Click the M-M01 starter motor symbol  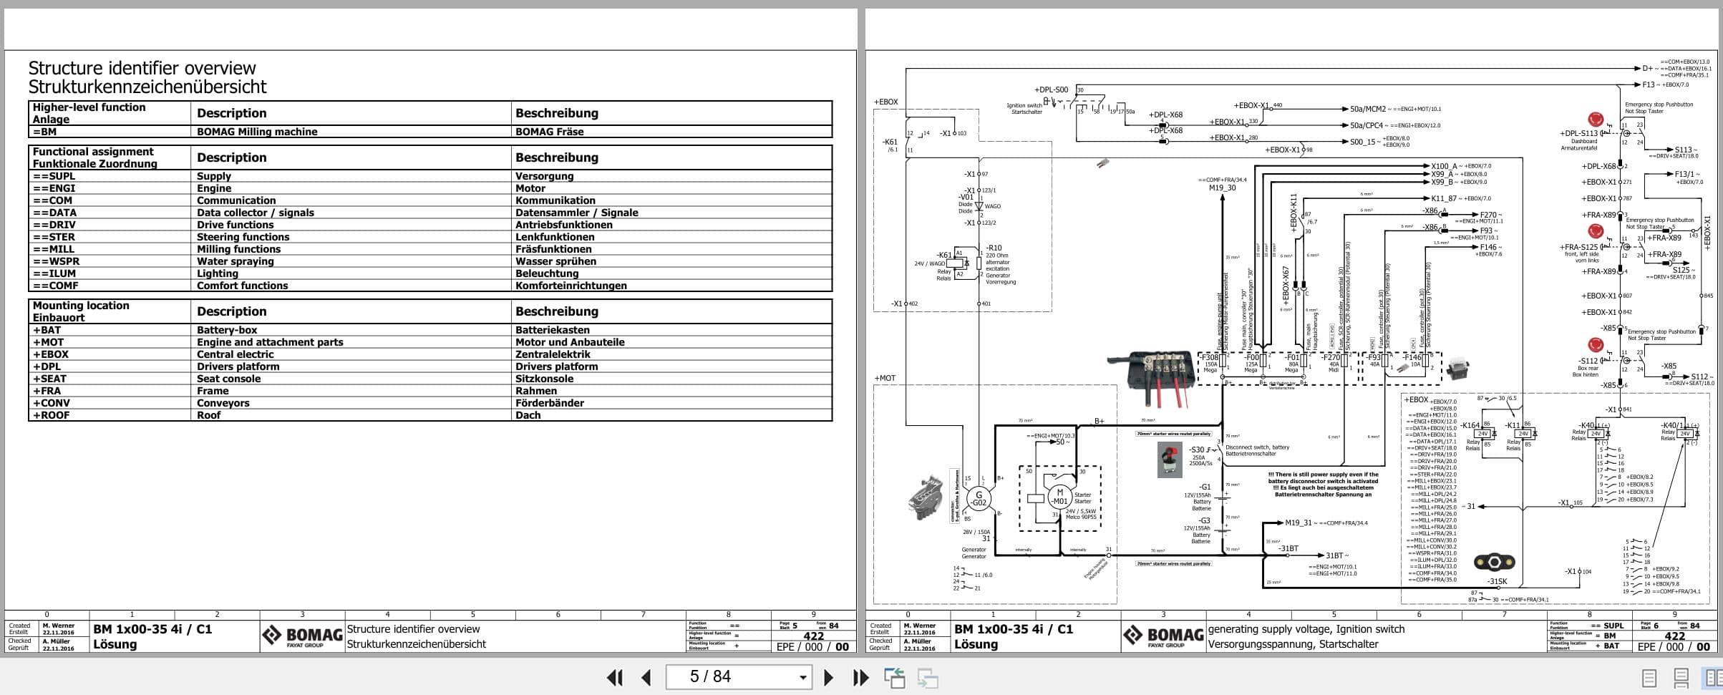[x=1060, y=496]
